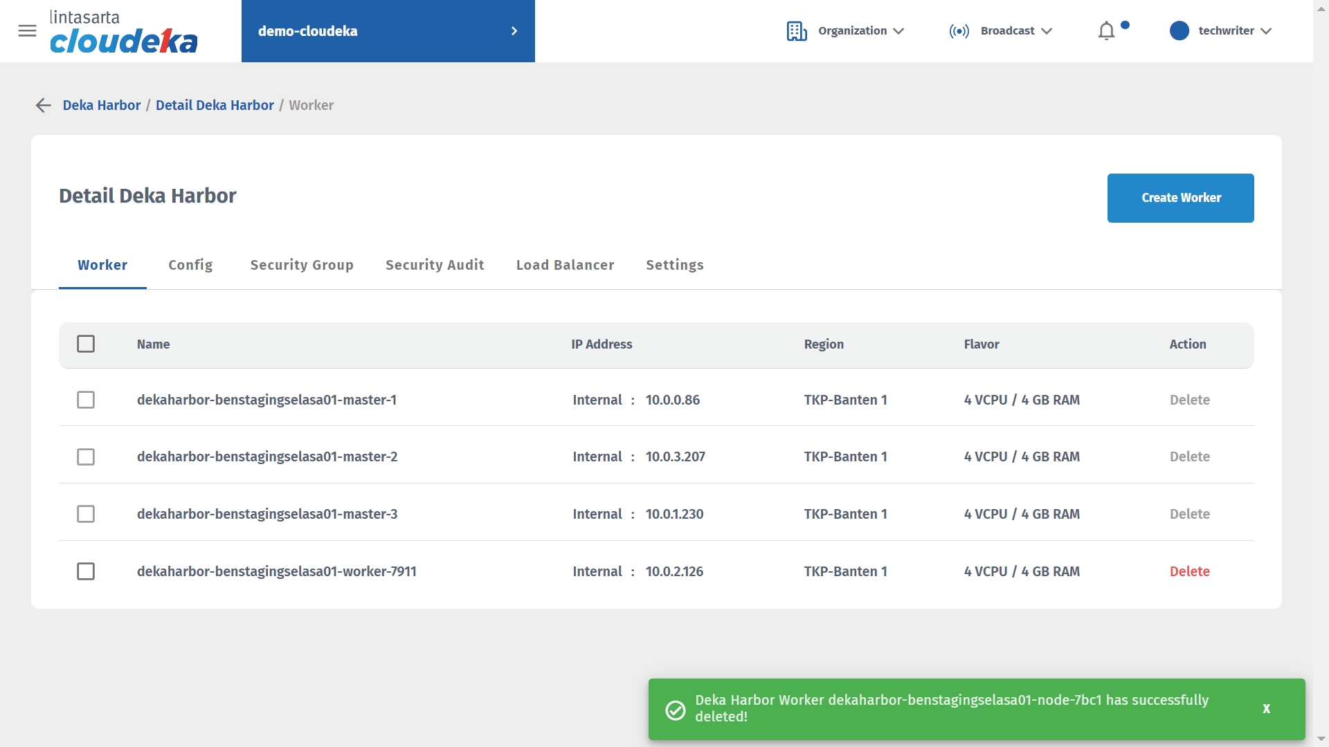
Task: Select name dekaharbor-benstagingselasa01-master-3
Action: [x=267, y=514]
